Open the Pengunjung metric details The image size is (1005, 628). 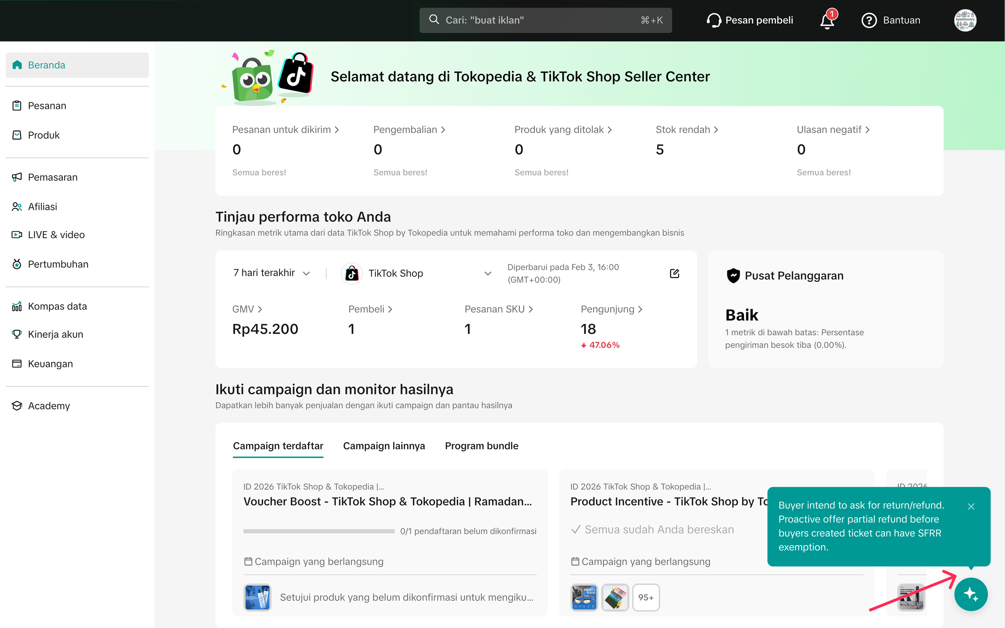(x=612, y=309)
